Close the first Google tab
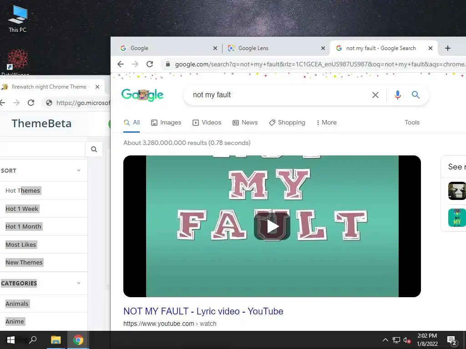This screenshot has height=349, width=466. 215,48
